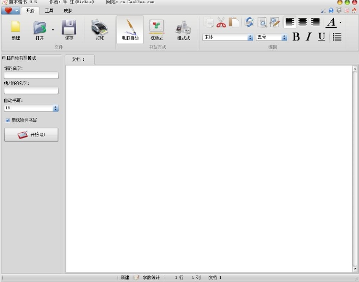Open the 自动书写 combo box showing 18
This screenshot has width=359, height=282.
point(31,108)
